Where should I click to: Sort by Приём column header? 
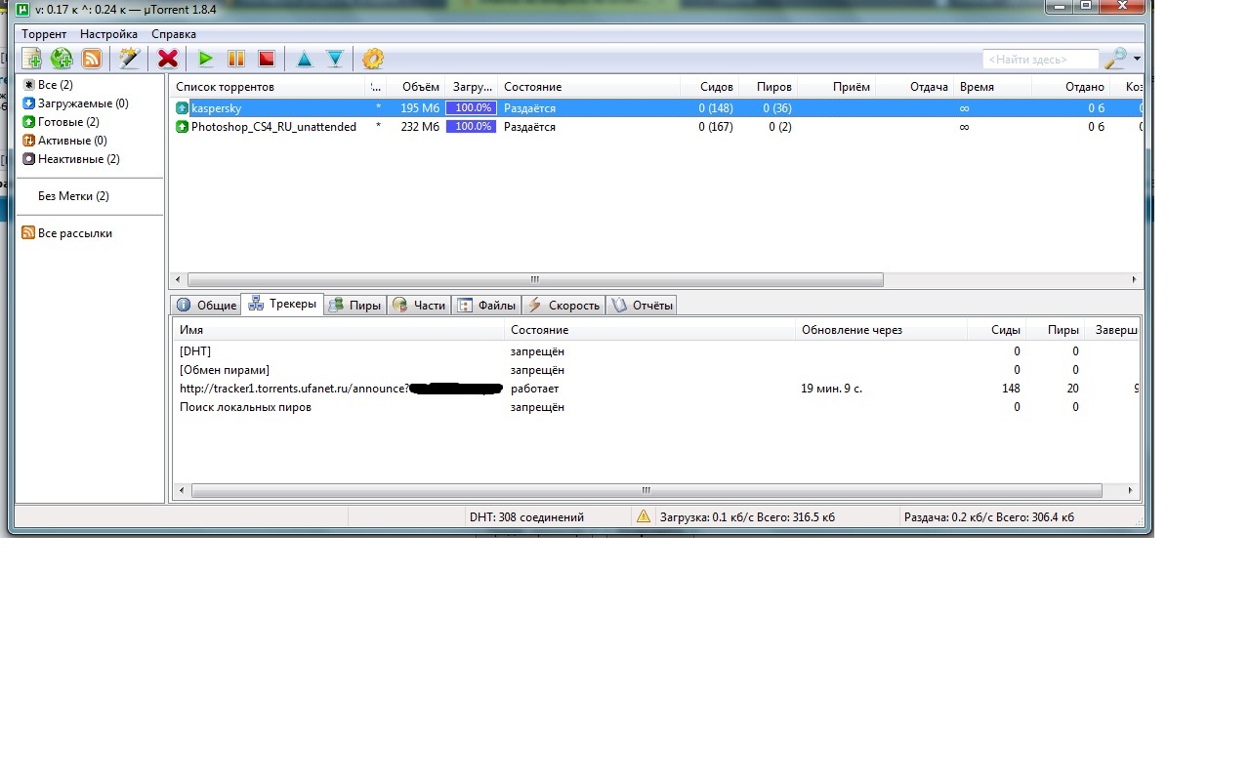click(x=837, y=87)
